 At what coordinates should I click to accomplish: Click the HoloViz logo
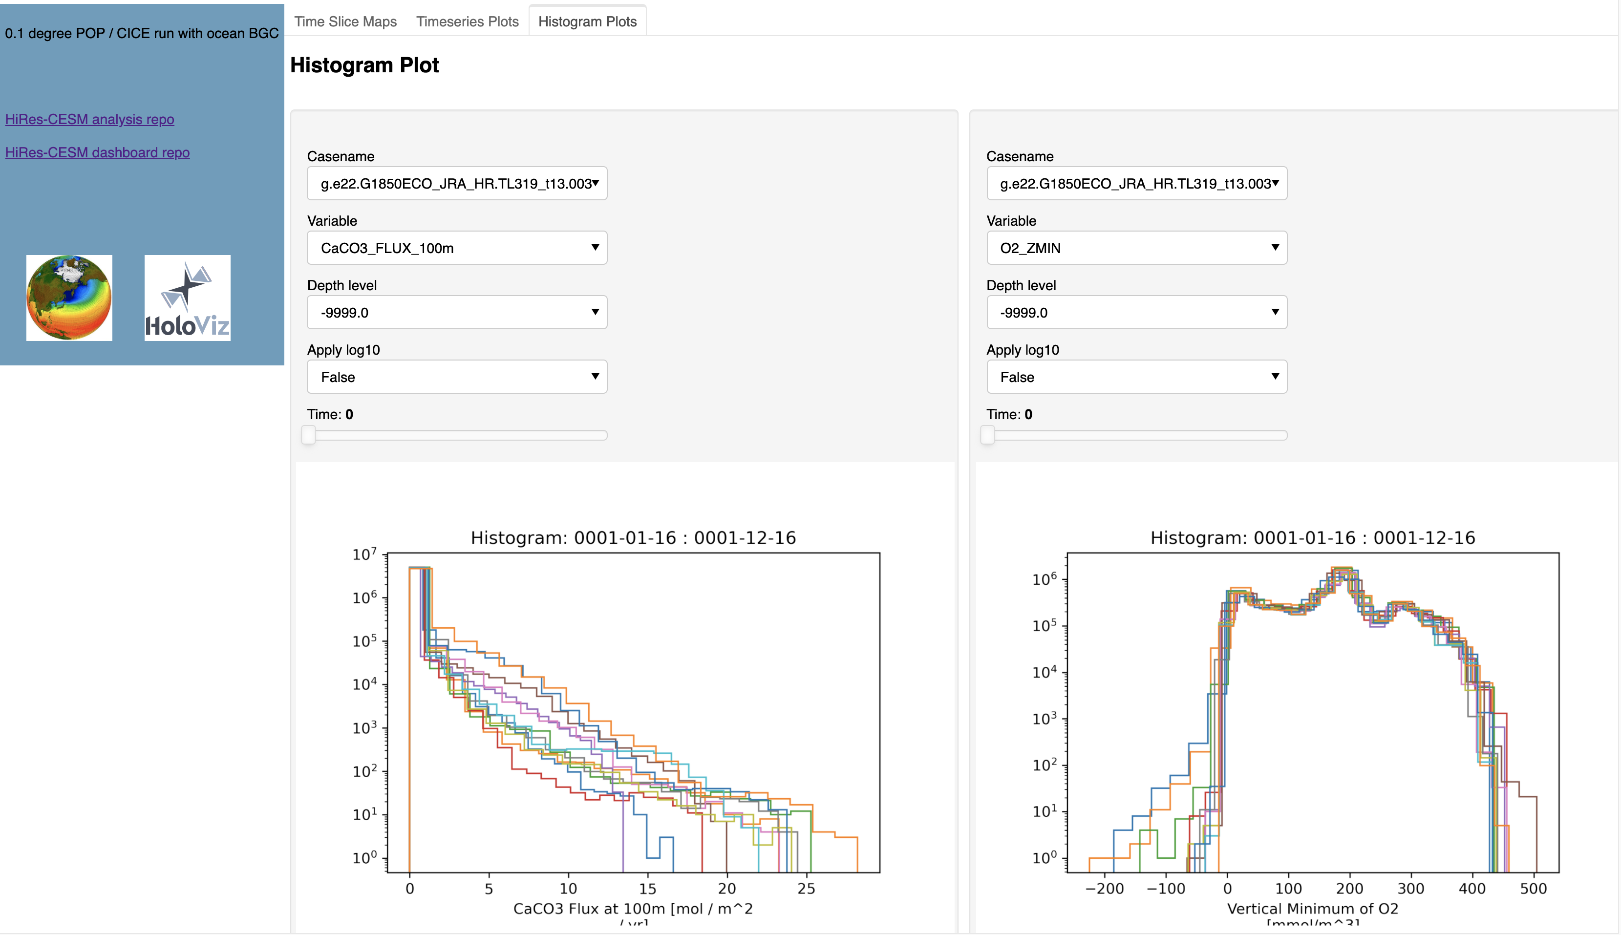(188, 298)
